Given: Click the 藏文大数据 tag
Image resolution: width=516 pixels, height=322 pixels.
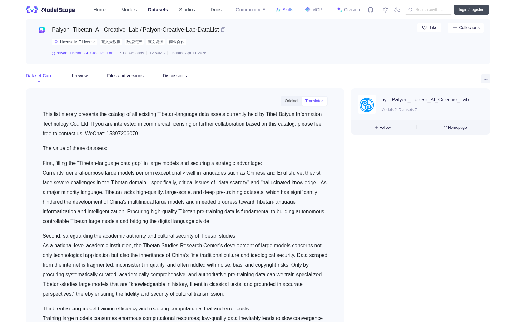Looking at the screenshot, I should pyautogui.click(x=111, y=42).
